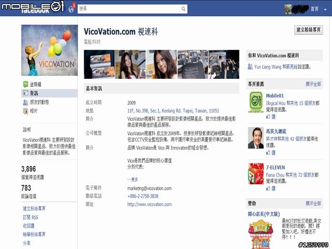Click the 朋友的動態 people icon
Viewport: 332px width, 249px height.
(25, 102)
